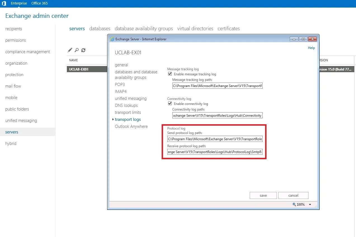The width and height of the screenshot is (356, 237).
Task: Open the Help link in the dialog
Action: point(311,48)
